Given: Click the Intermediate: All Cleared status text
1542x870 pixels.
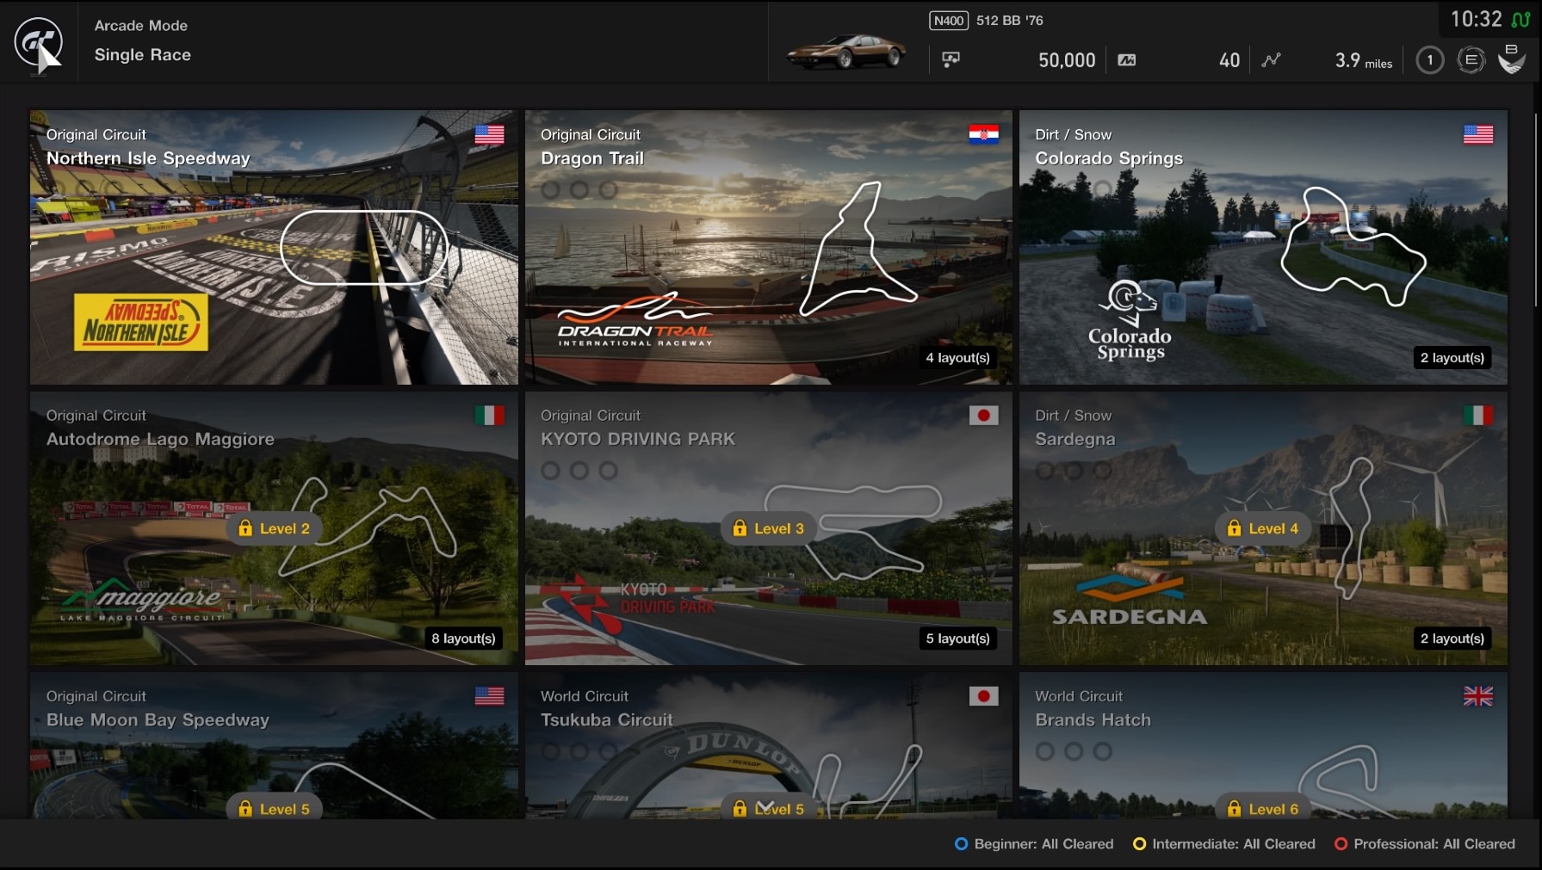Looking at the screenshot, I should pos(1234,844).
